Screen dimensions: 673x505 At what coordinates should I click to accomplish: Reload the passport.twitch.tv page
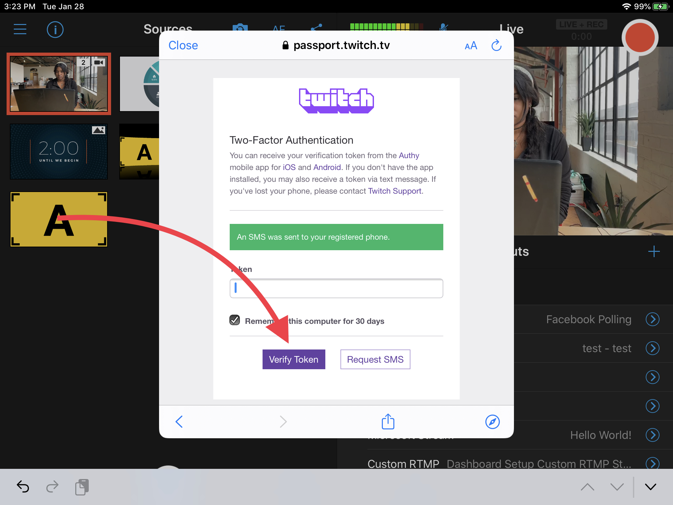tap(496, 45)
